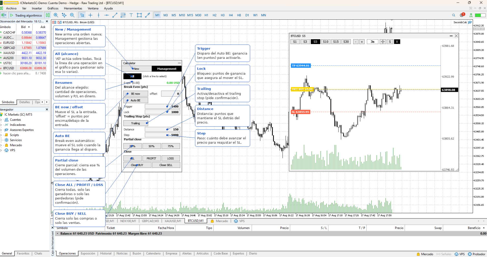This screenshot has height=257, width=487.
Task: Click the VPS cloud icon in status bar
Action: point(457,254)
